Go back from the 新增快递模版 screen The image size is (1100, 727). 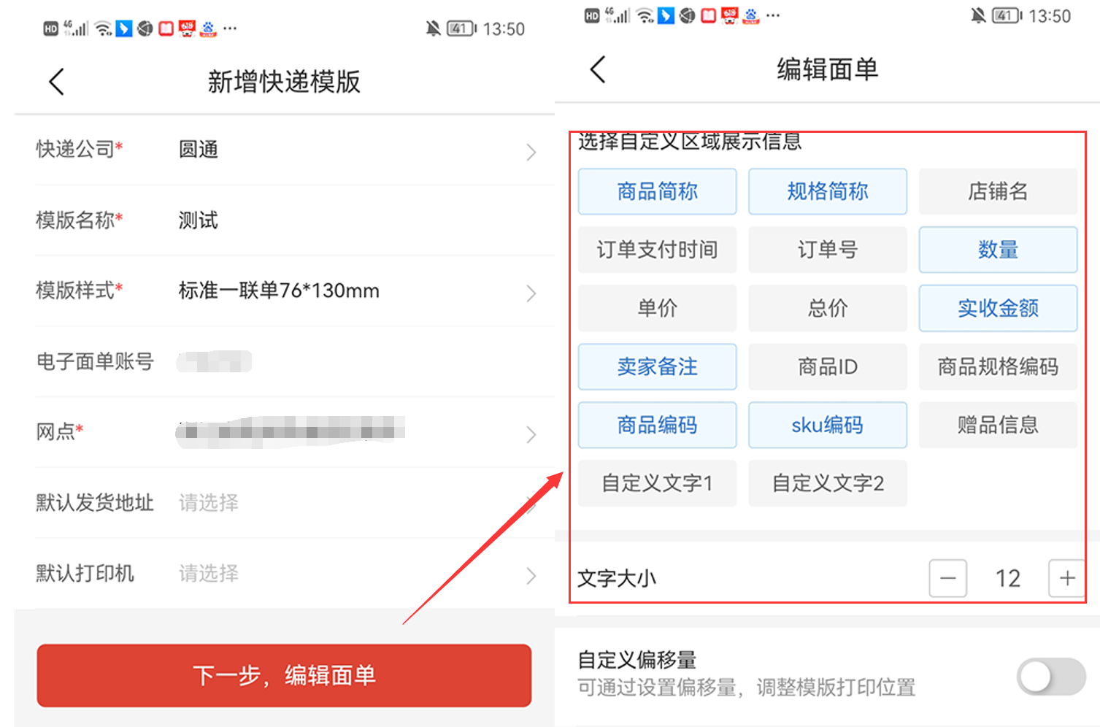tap(57, 82)
